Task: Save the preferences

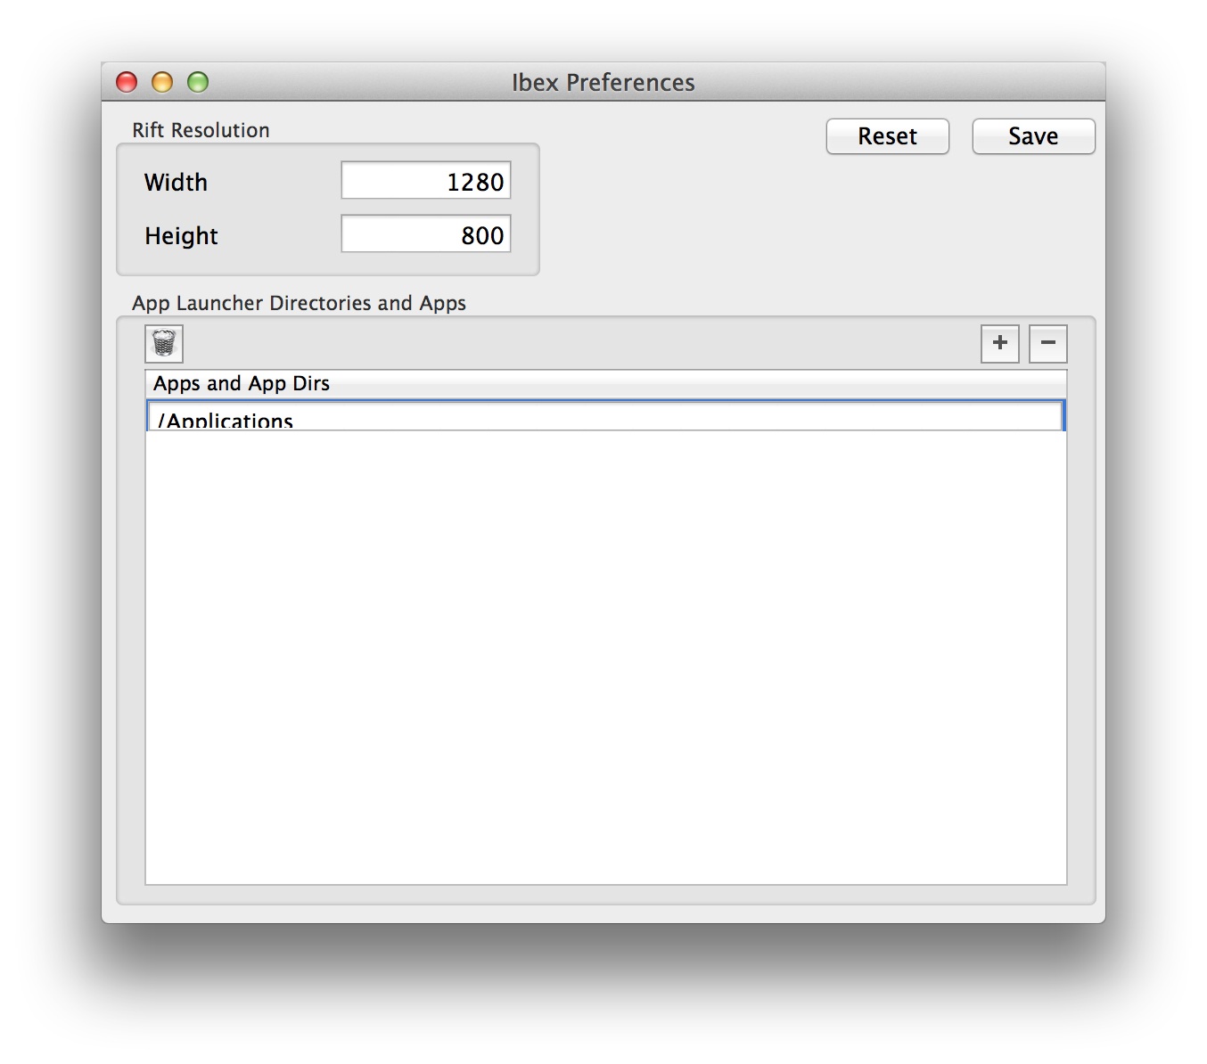Action: (x=1034, y=136)
